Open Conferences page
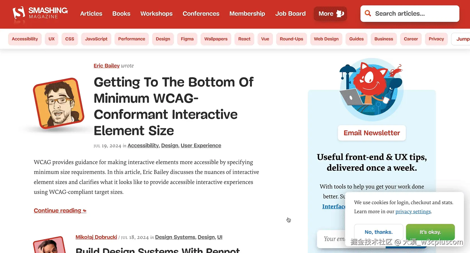The image size is (470, 253). coord(201,14)
